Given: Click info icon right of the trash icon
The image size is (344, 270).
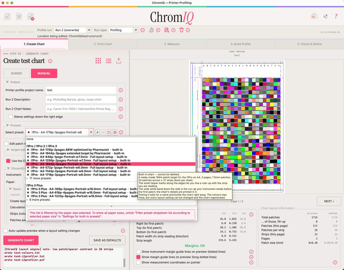Looking at the screenshot, I should pos(188,30).
